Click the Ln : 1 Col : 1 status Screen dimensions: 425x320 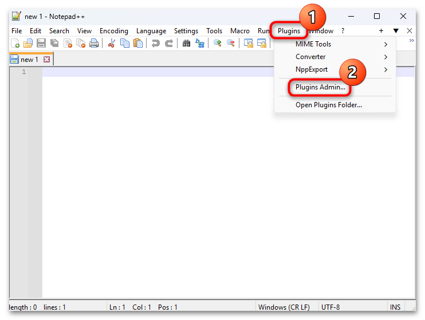pos(143,307)
